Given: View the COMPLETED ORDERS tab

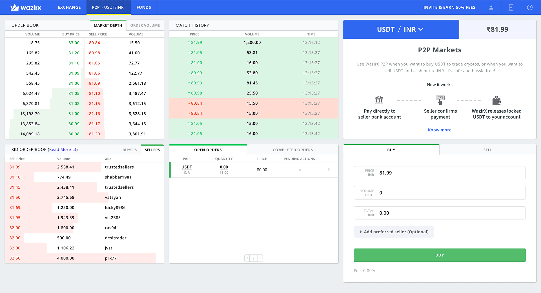Looking at the screenshot, I should (293, 150).
